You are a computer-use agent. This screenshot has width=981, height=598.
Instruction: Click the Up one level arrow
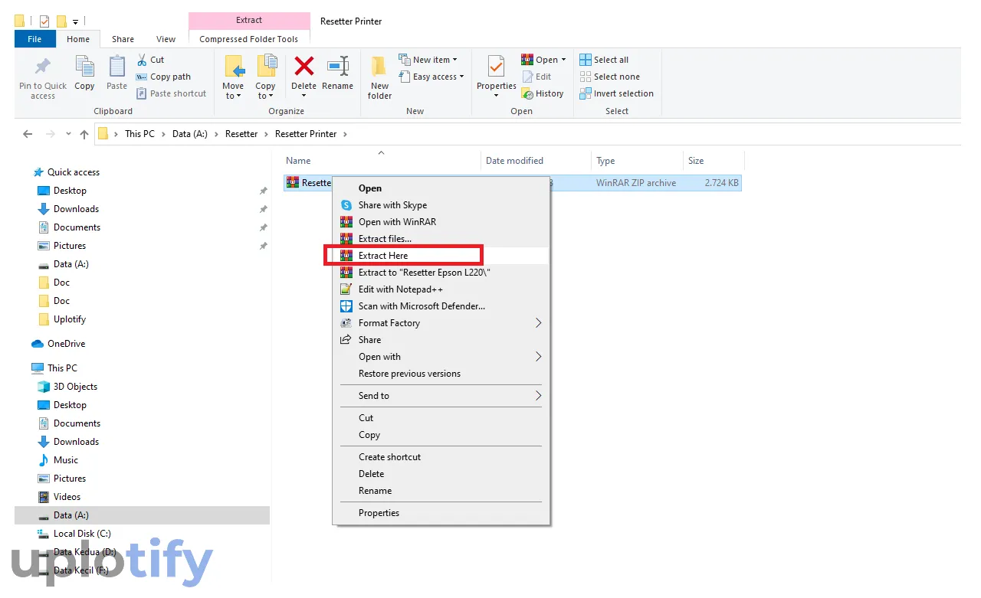(84, 134)
